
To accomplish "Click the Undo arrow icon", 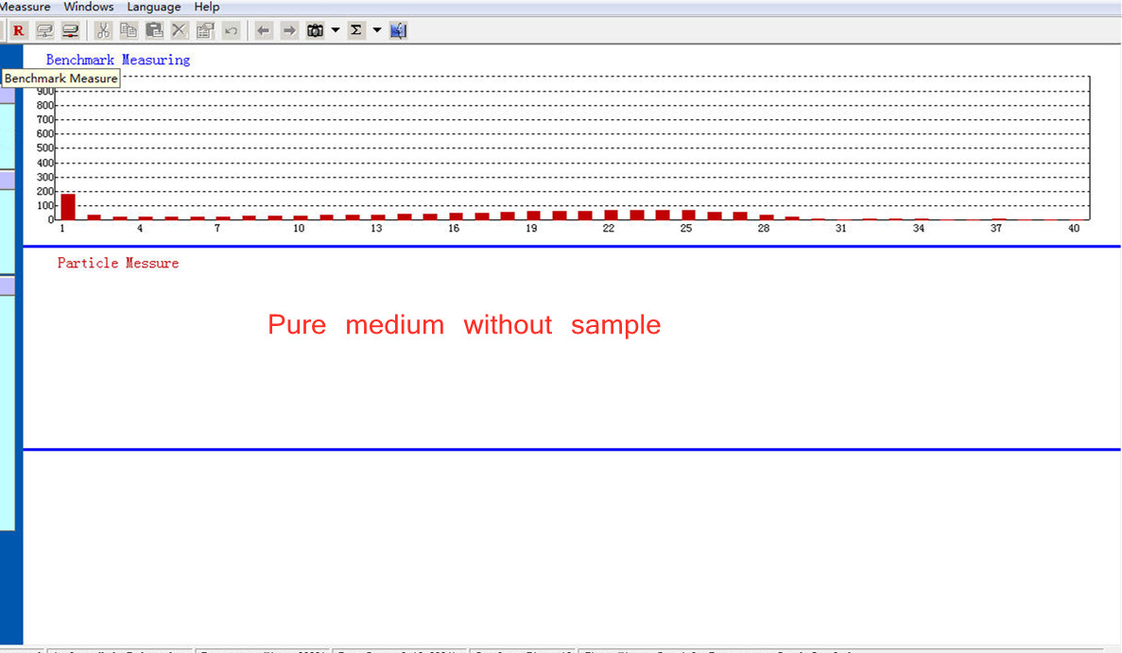I will coord(231,30).
